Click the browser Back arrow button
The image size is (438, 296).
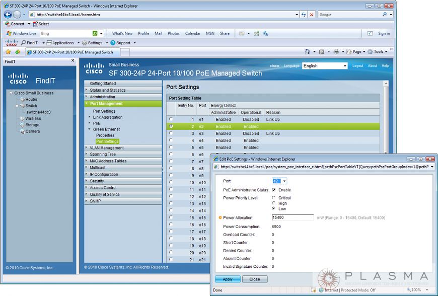pyautogui.click(x=8, y=15)
